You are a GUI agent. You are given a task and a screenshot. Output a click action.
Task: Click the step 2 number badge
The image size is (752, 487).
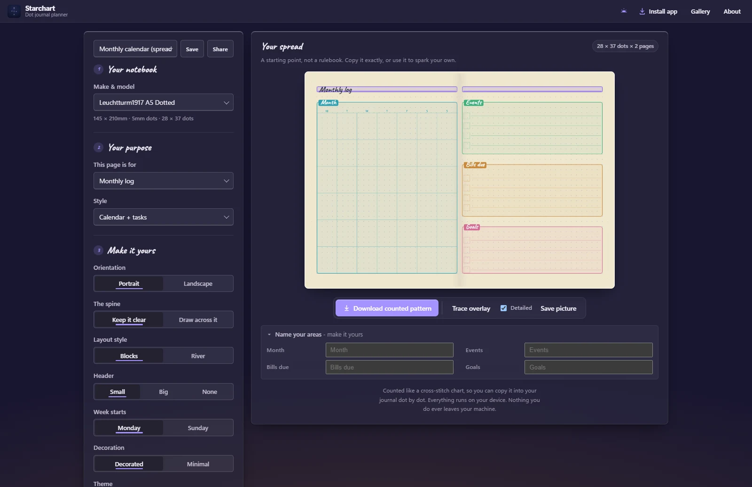coord(99,148)
